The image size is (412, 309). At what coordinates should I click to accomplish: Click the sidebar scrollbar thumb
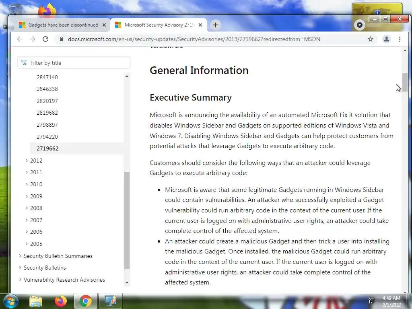click(127, 220)
